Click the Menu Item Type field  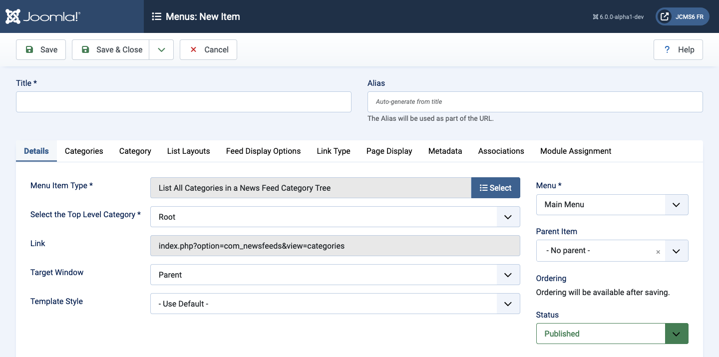311,188
